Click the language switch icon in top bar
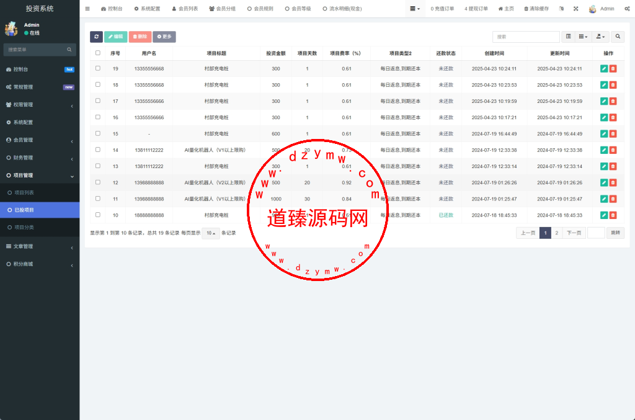 tap(561, 9)
